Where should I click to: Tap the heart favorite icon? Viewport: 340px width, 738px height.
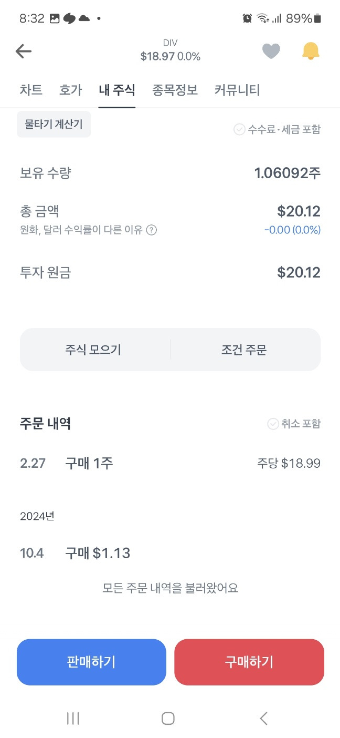pos(271,51)
